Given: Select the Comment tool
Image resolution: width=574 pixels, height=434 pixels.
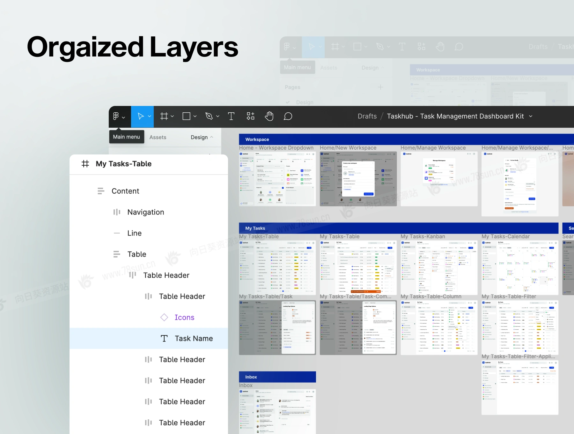Looking at the screenshot, I should [288, 116].
